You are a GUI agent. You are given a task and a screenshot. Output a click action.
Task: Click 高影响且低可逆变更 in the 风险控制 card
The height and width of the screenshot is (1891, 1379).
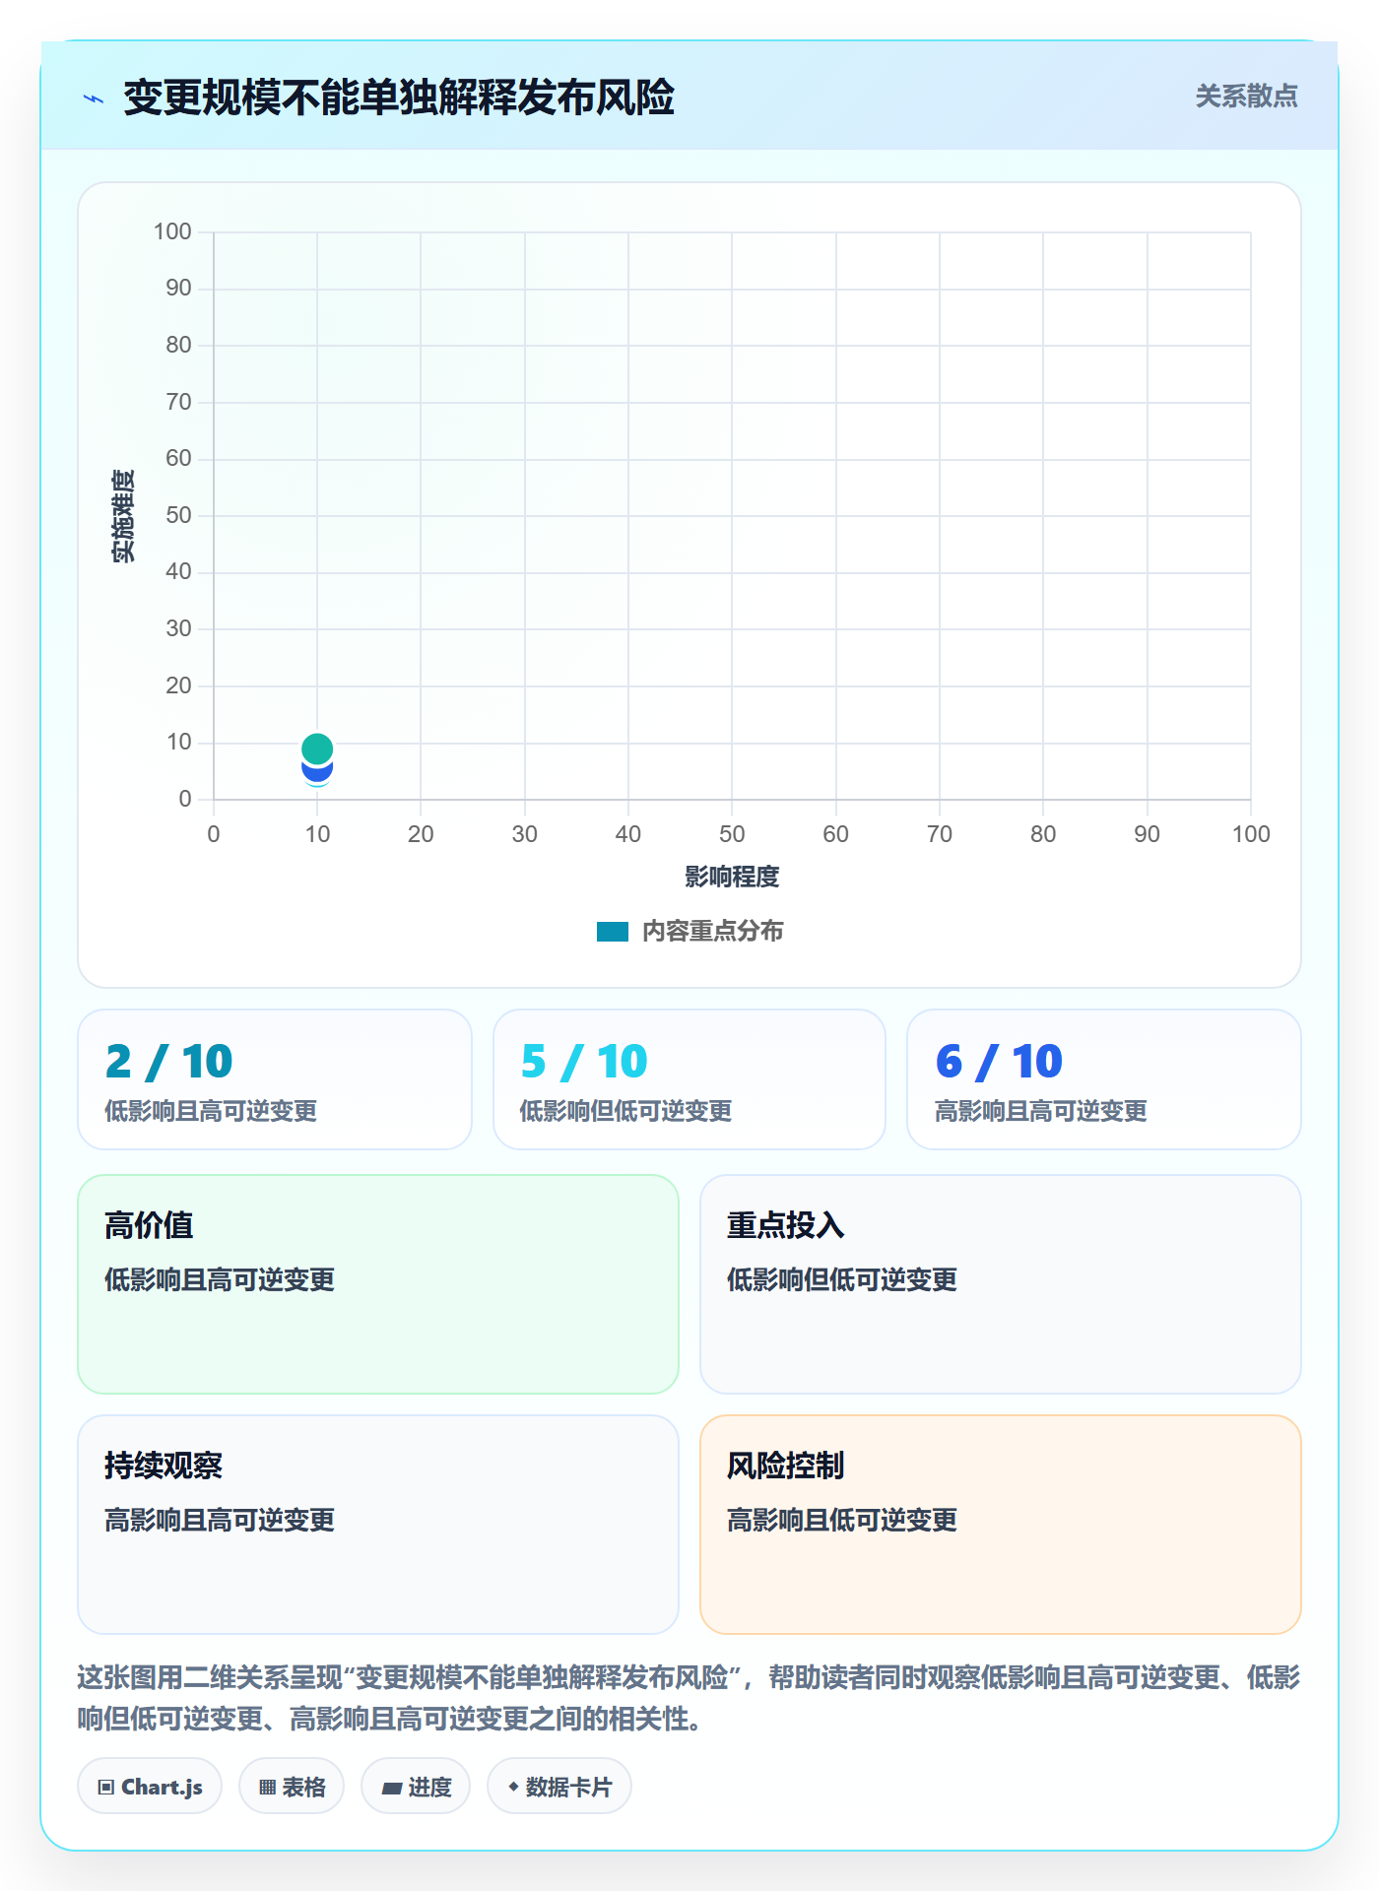842,1521
